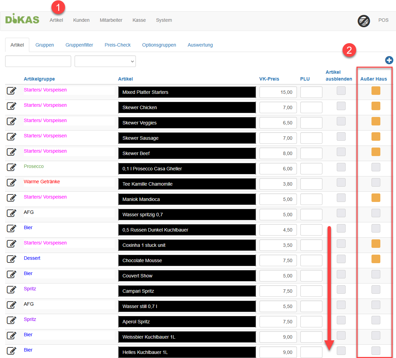Enable Außer Haus for Prosecco Casa Gheller
This screenshot has width=396, height=358.
(x=376, y=167)
